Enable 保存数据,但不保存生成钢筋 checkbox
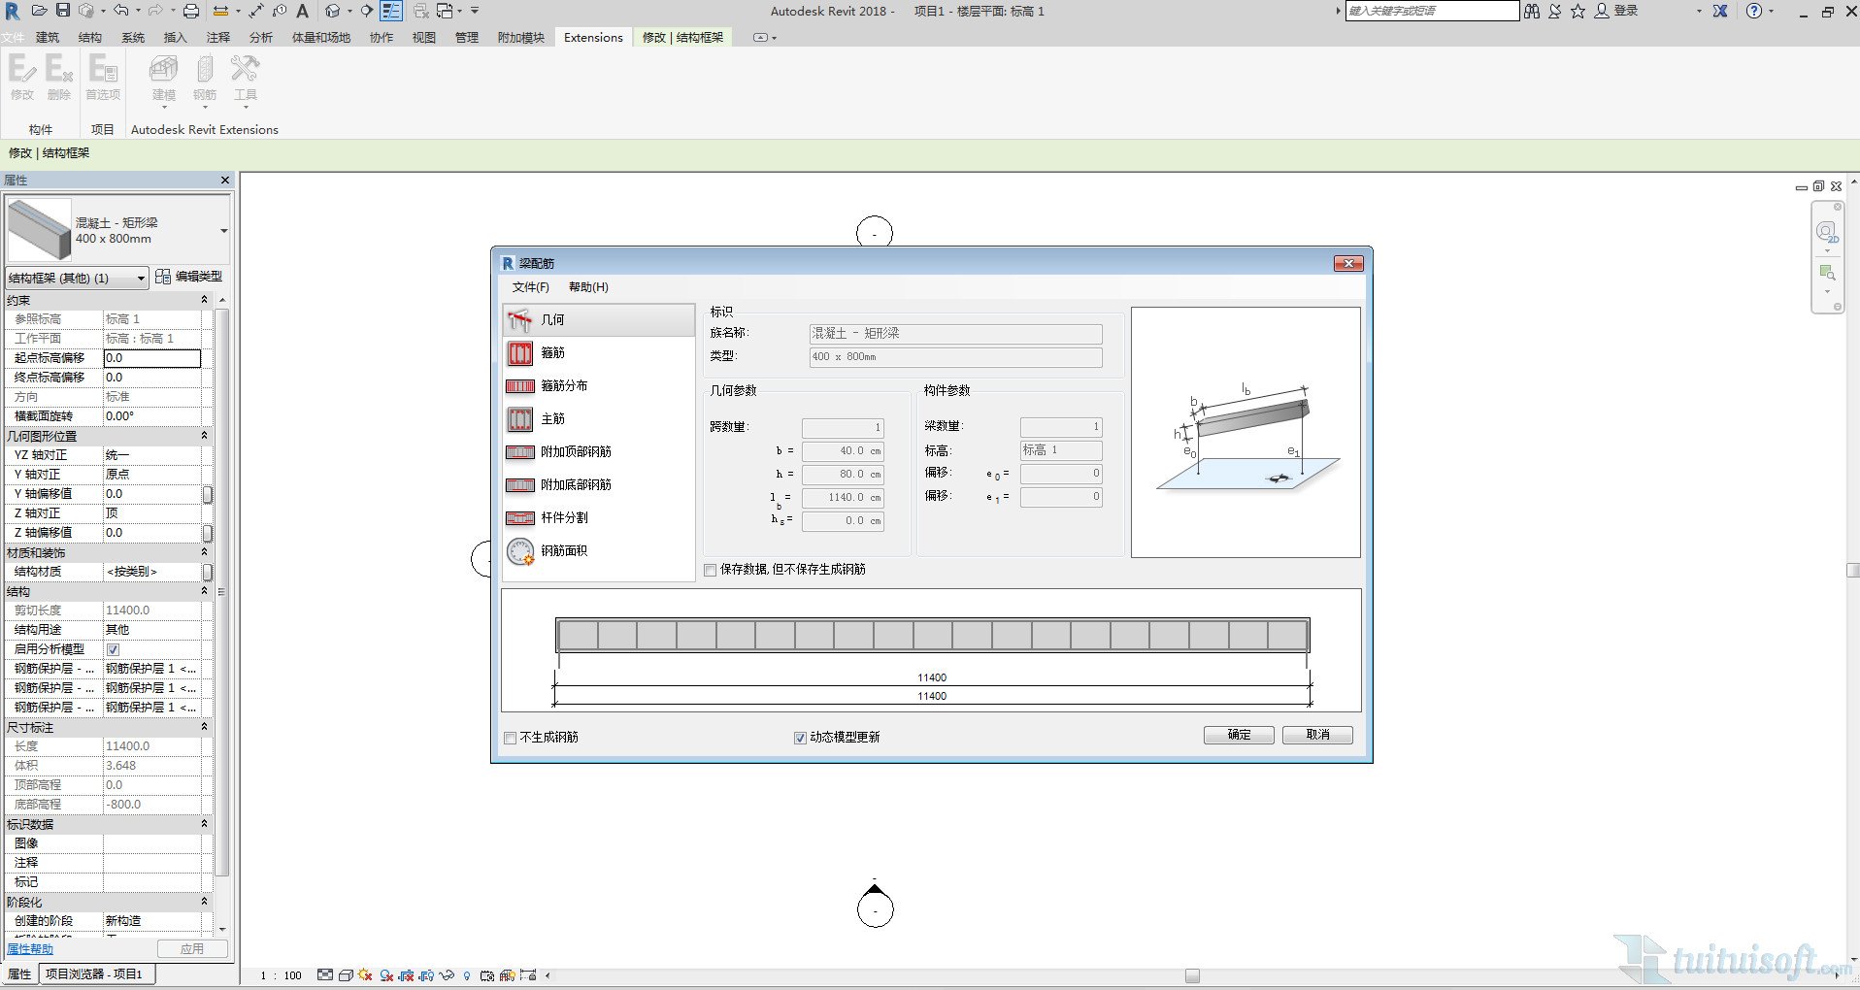This screenshot has width=1860, height=990. [711, 571]
